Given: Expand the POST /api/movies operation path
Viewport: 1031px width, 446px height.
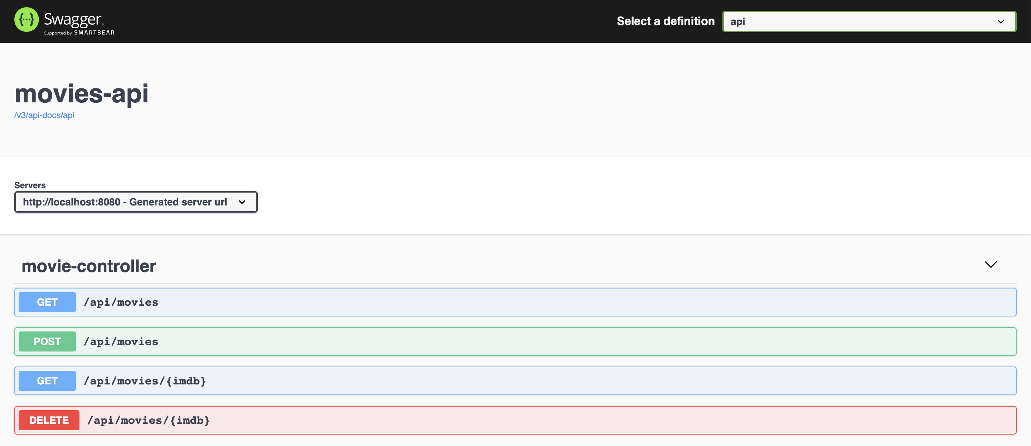Looking at the screenshot, I should point(121,341).
